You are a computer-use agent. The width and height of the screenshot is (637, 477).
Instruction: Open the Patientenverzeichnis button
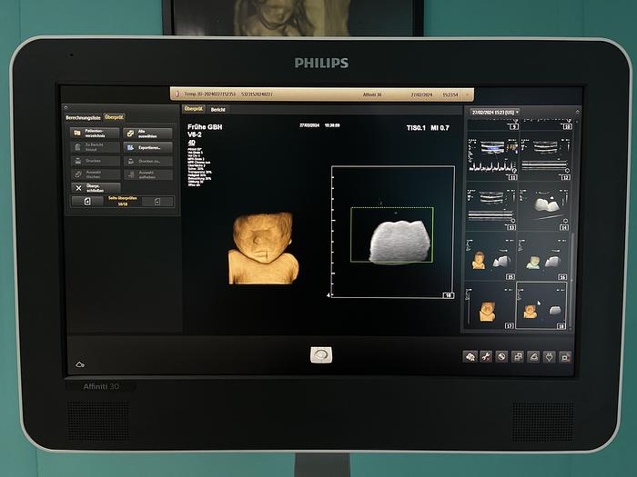point(95,134)
